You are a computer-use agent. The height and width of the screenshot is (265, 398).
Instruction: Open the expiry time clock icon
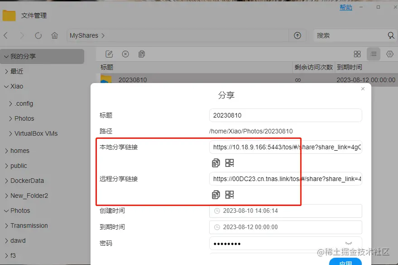pos(217,227)
